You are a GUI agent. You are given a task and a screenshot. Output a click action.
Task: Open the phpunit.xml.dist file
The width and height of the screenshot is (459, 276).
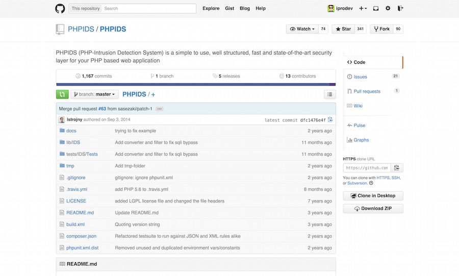(82, 247)
